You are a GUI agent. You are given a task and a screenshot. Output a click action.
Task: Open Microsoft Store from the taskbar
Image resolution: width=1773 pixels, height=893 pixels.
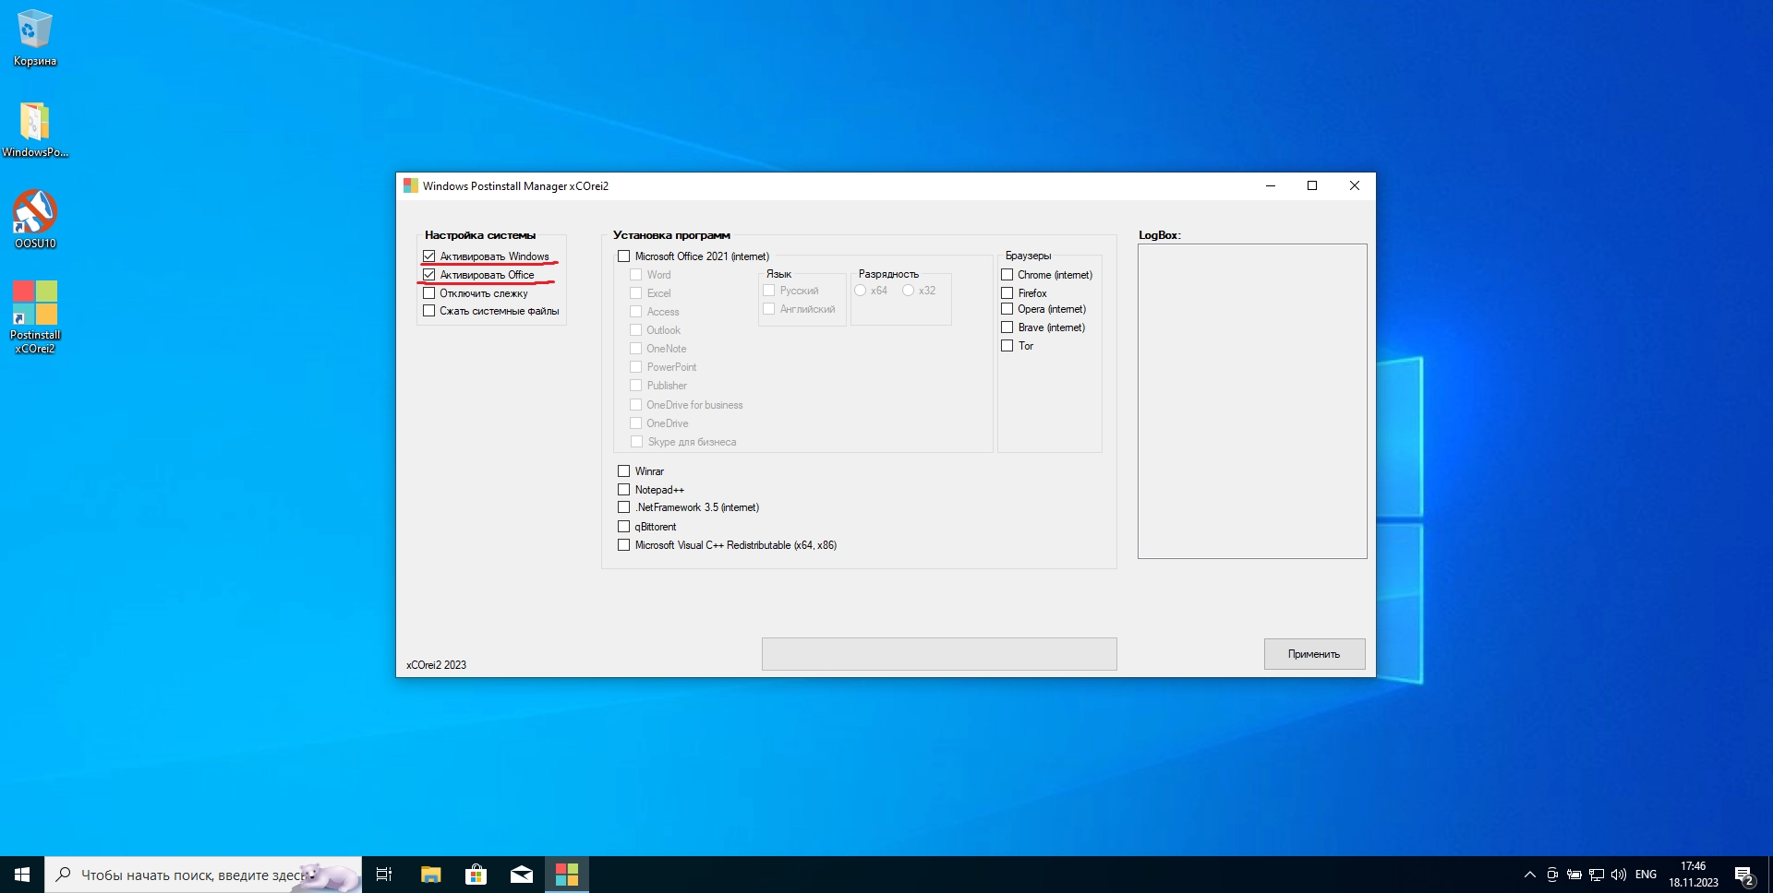click(x=476, y=875)
